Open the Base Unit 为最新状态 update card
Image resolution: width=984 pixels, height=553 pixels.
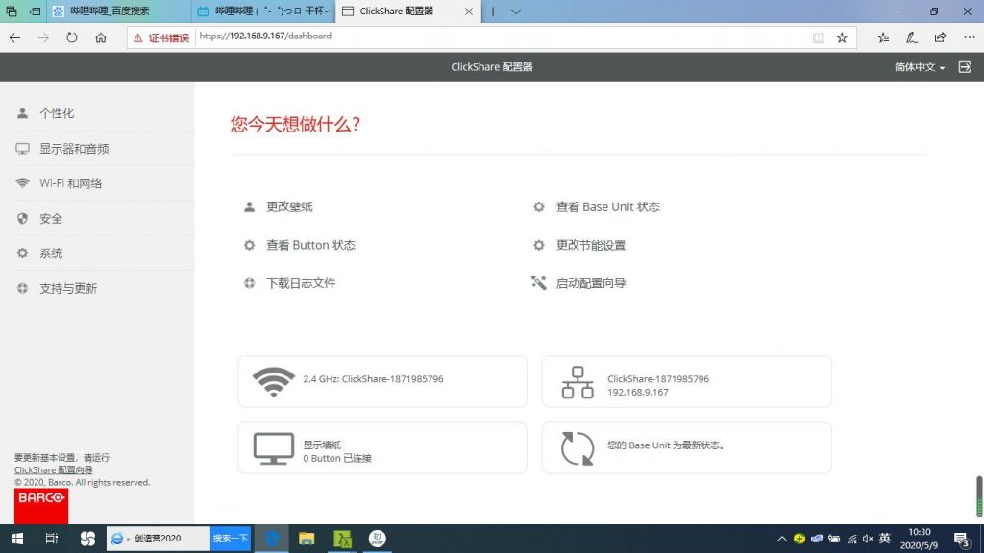[686, 447]
